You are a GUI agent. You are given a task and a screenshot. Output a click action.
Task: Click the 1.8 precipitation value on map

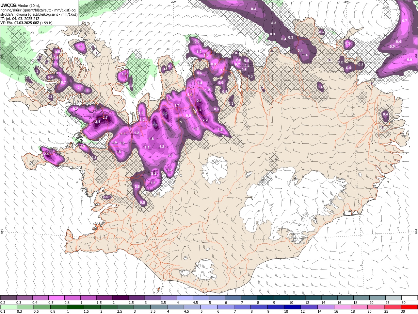pyautogui.click(x=119, y=152)
